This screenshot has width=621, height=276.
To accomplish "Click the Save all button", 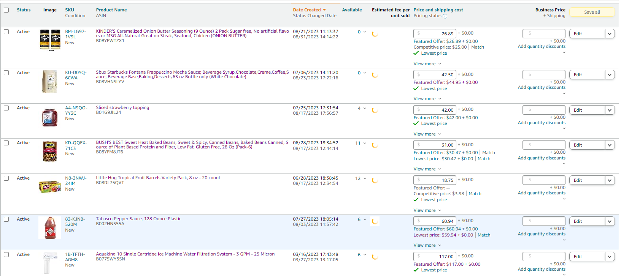I will point(592,12).
